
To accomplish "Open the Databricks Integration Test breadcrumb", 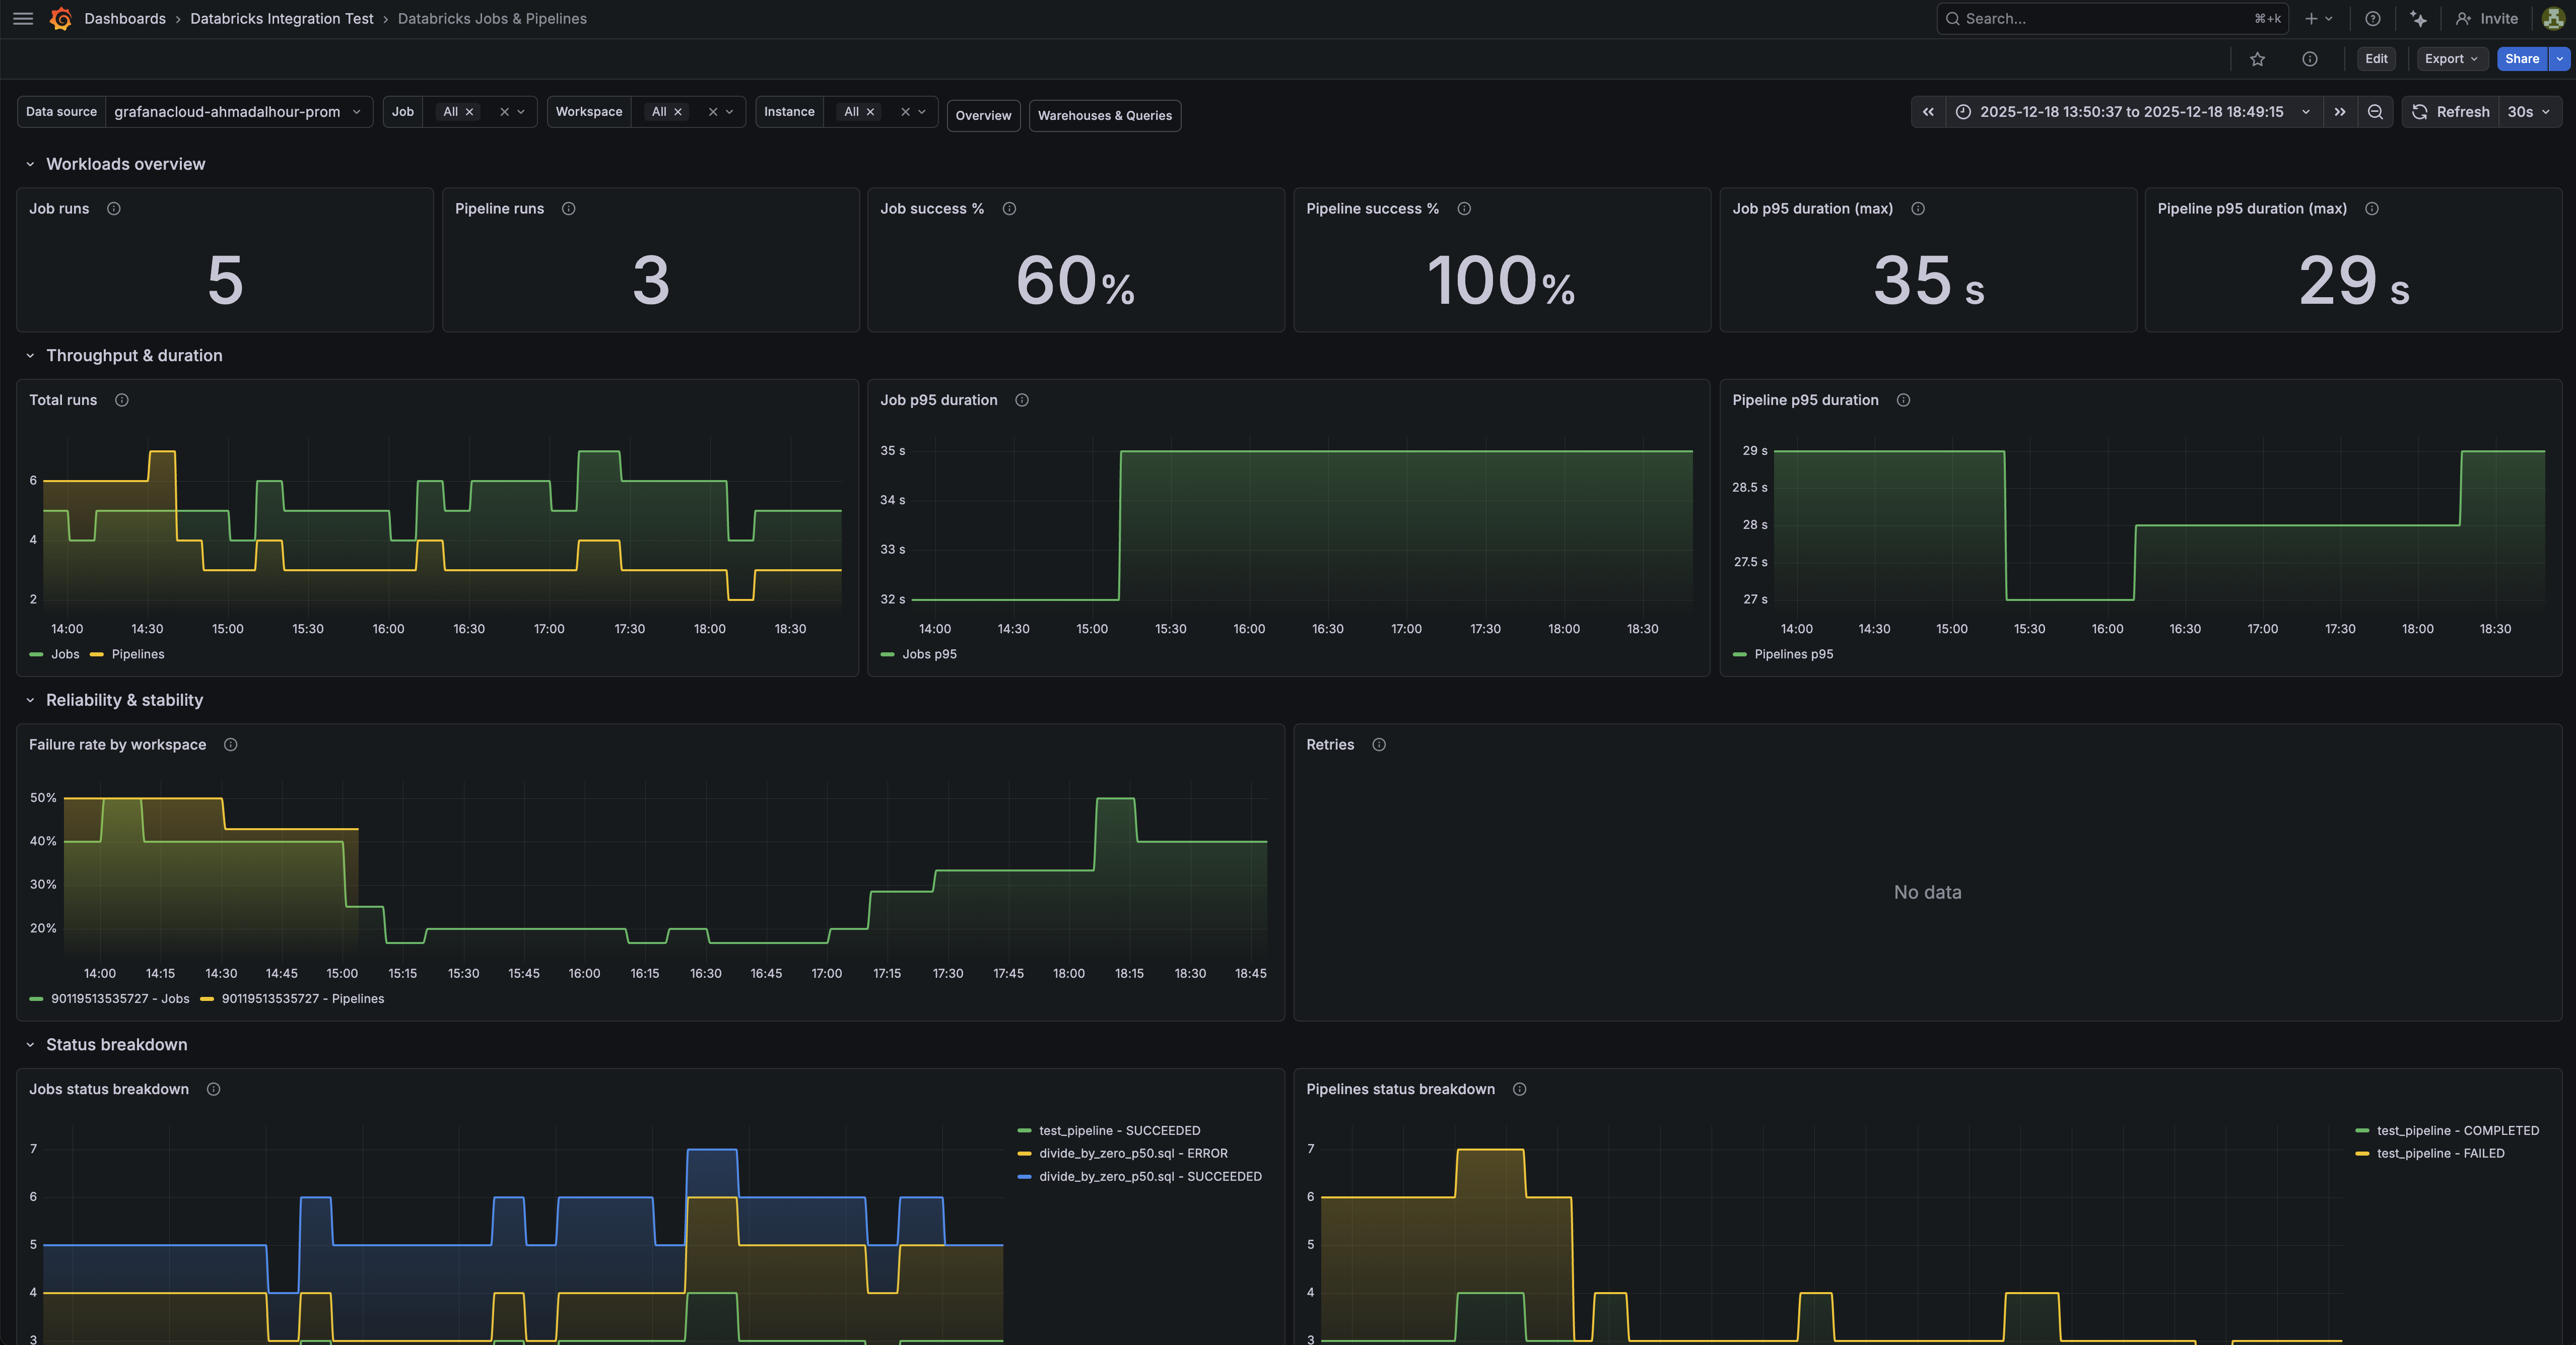I will click(282, 18).
